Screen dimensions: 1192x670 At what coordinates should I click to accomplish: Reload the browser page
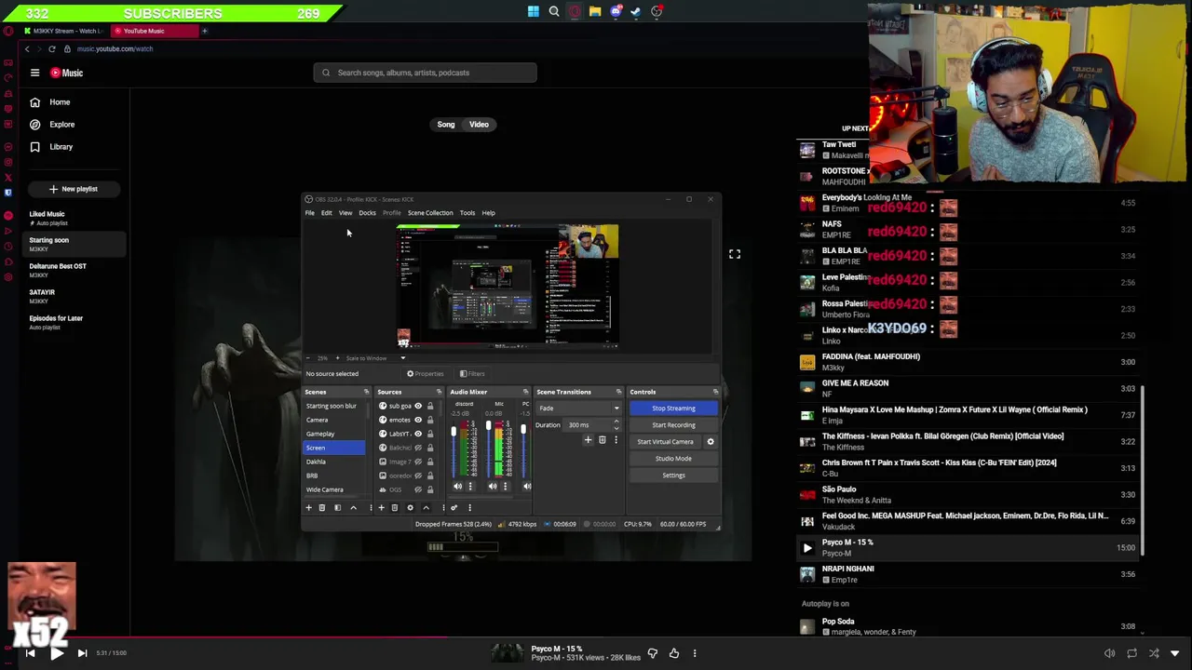52,48
